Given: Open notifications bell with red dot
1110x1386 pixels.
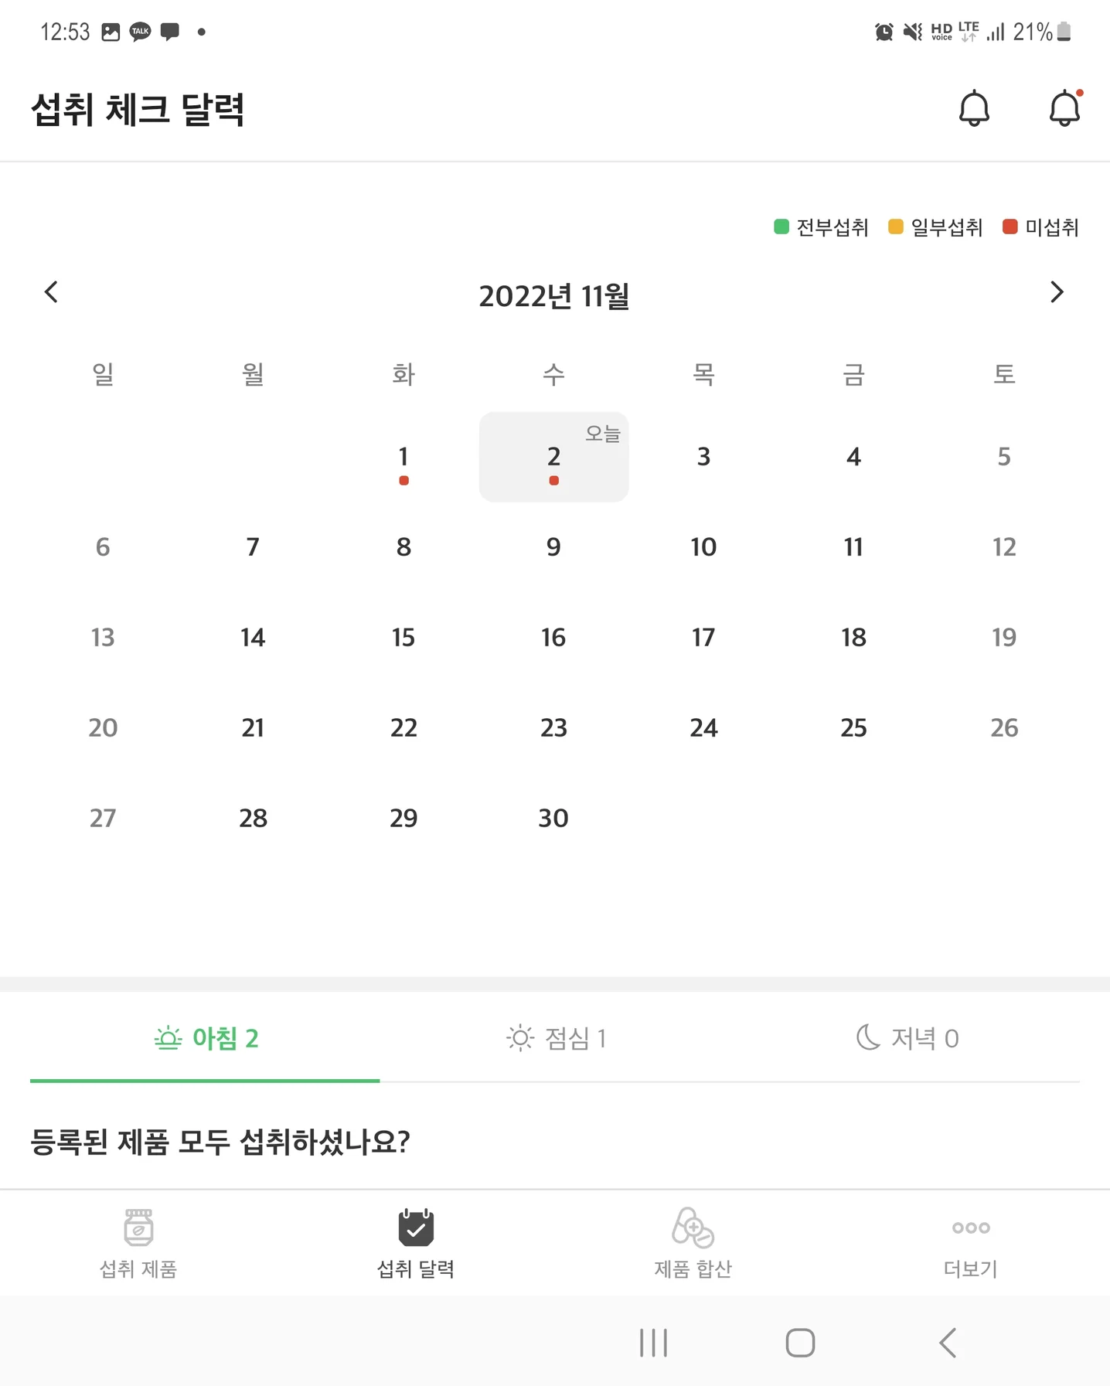Looking at the screenshot, I should point(1064,108).
